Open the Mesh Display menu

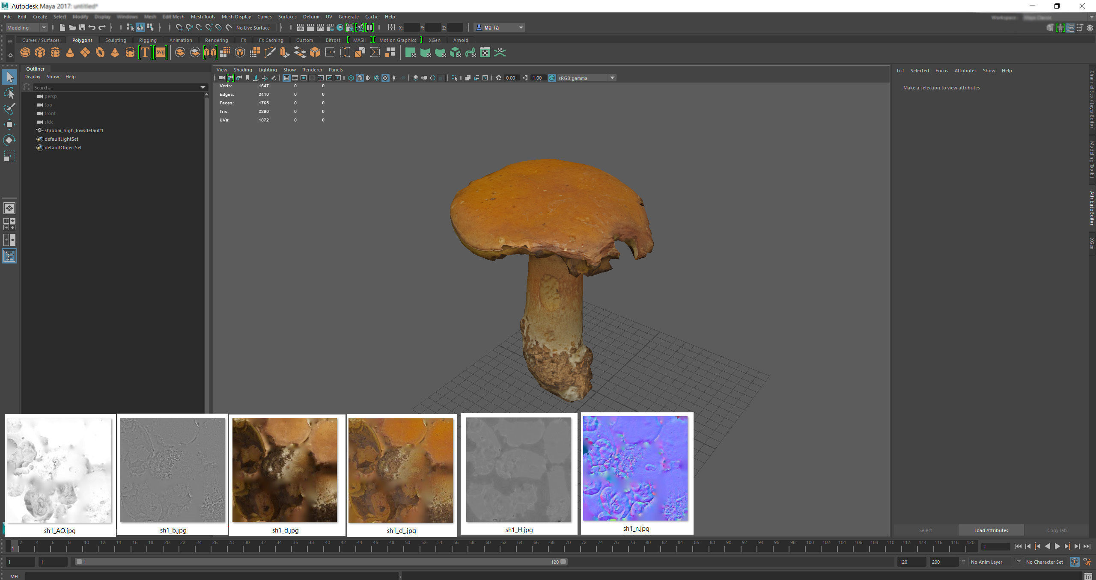236,17
